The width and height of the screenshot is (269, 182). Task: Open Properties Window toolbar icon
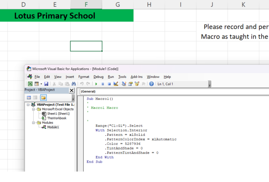[130, 84]
